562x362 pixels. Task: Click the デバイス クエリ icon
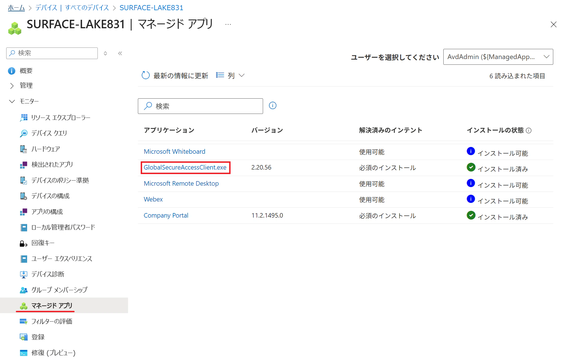click(24, 133)
